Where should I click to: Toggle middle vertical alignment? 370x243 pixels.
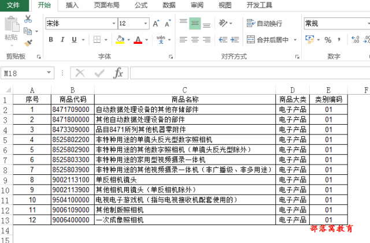195,23
